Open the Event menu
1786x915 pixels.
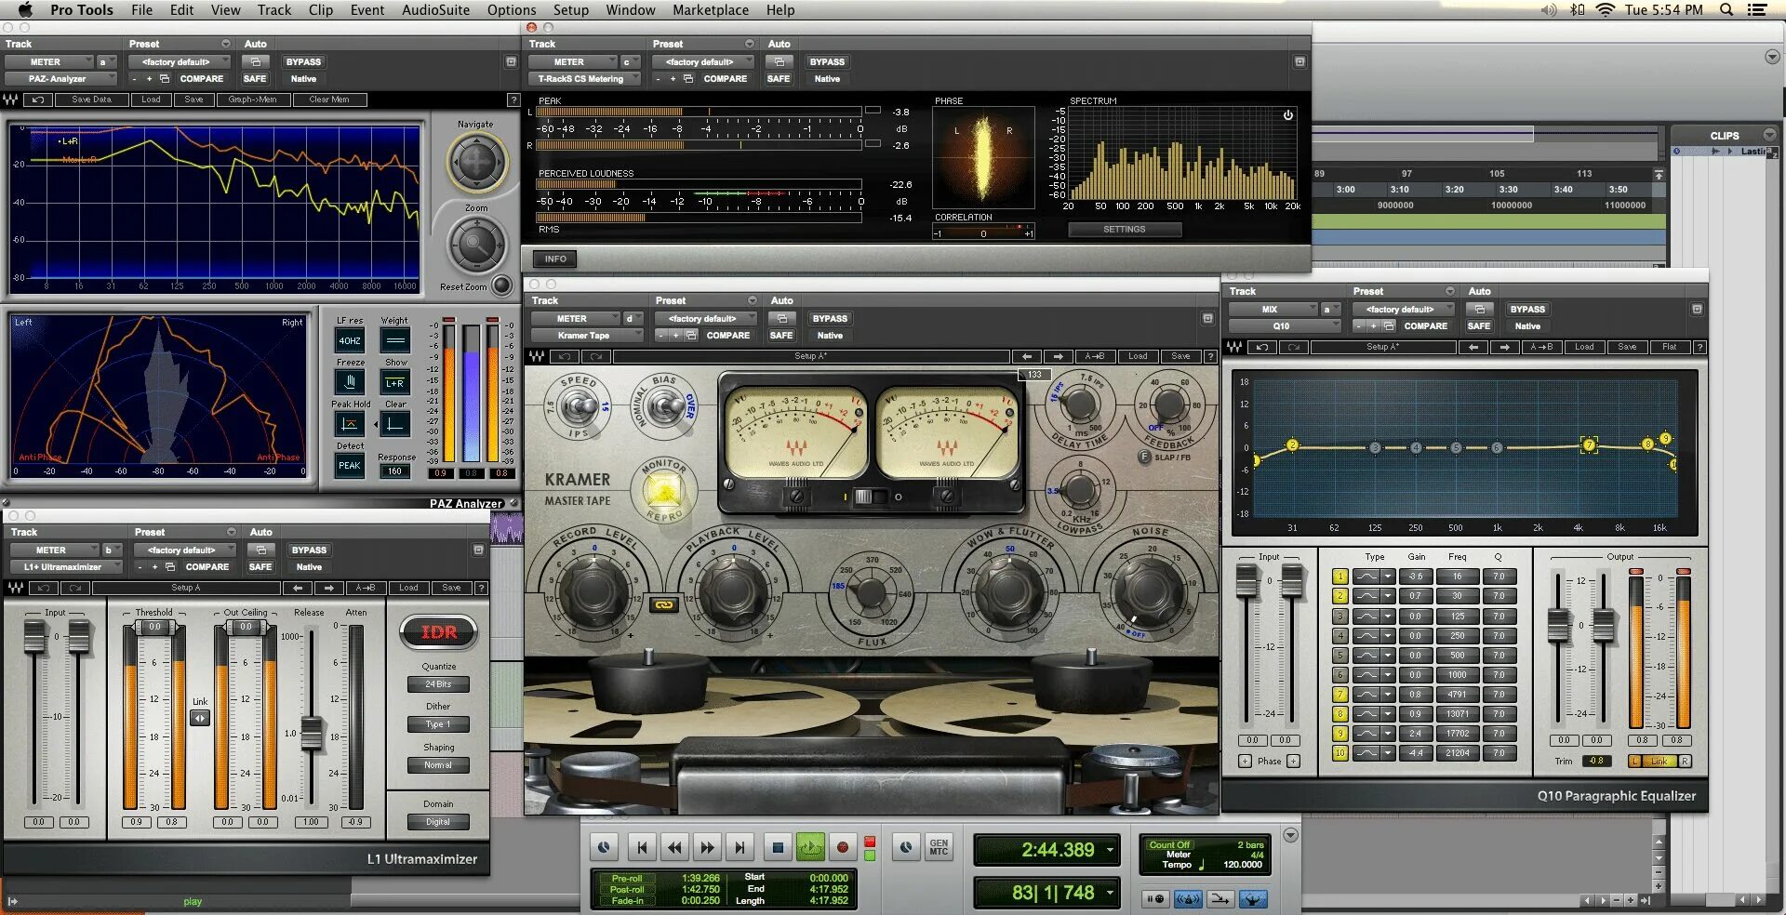tap(367, 10)
